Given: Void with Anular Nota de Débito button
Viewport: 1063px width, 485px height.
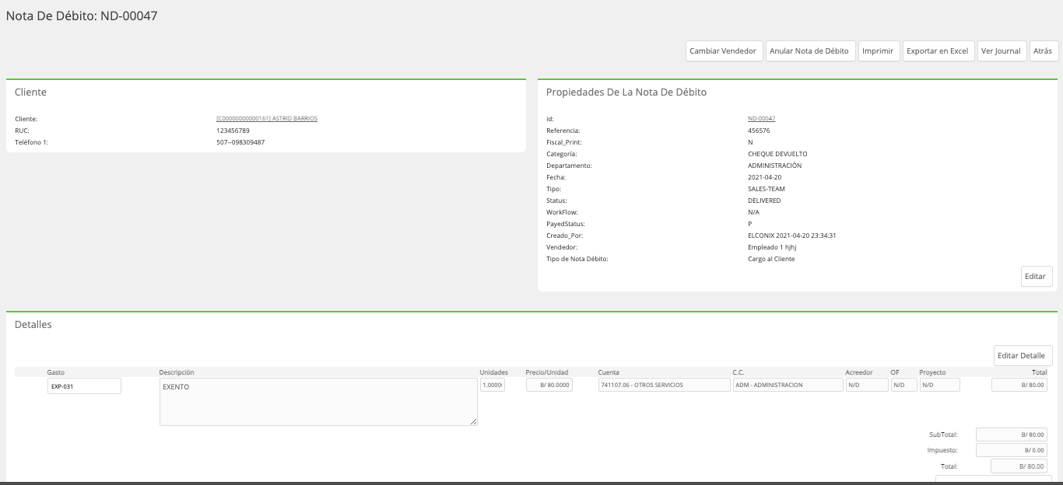Looking at the screenshot, I should pyautogui.click(x=811, y=51).
